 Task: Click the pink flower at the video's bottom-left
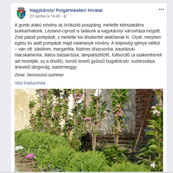tap(30, 156)
